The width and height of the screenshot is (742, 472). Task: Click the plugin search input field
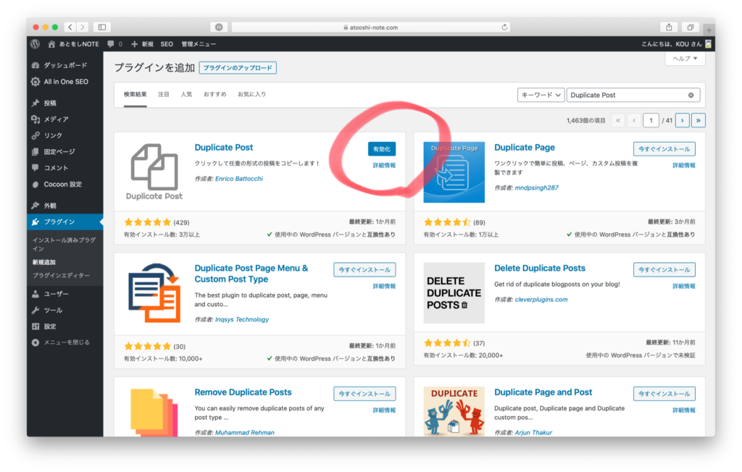[627, 95]
